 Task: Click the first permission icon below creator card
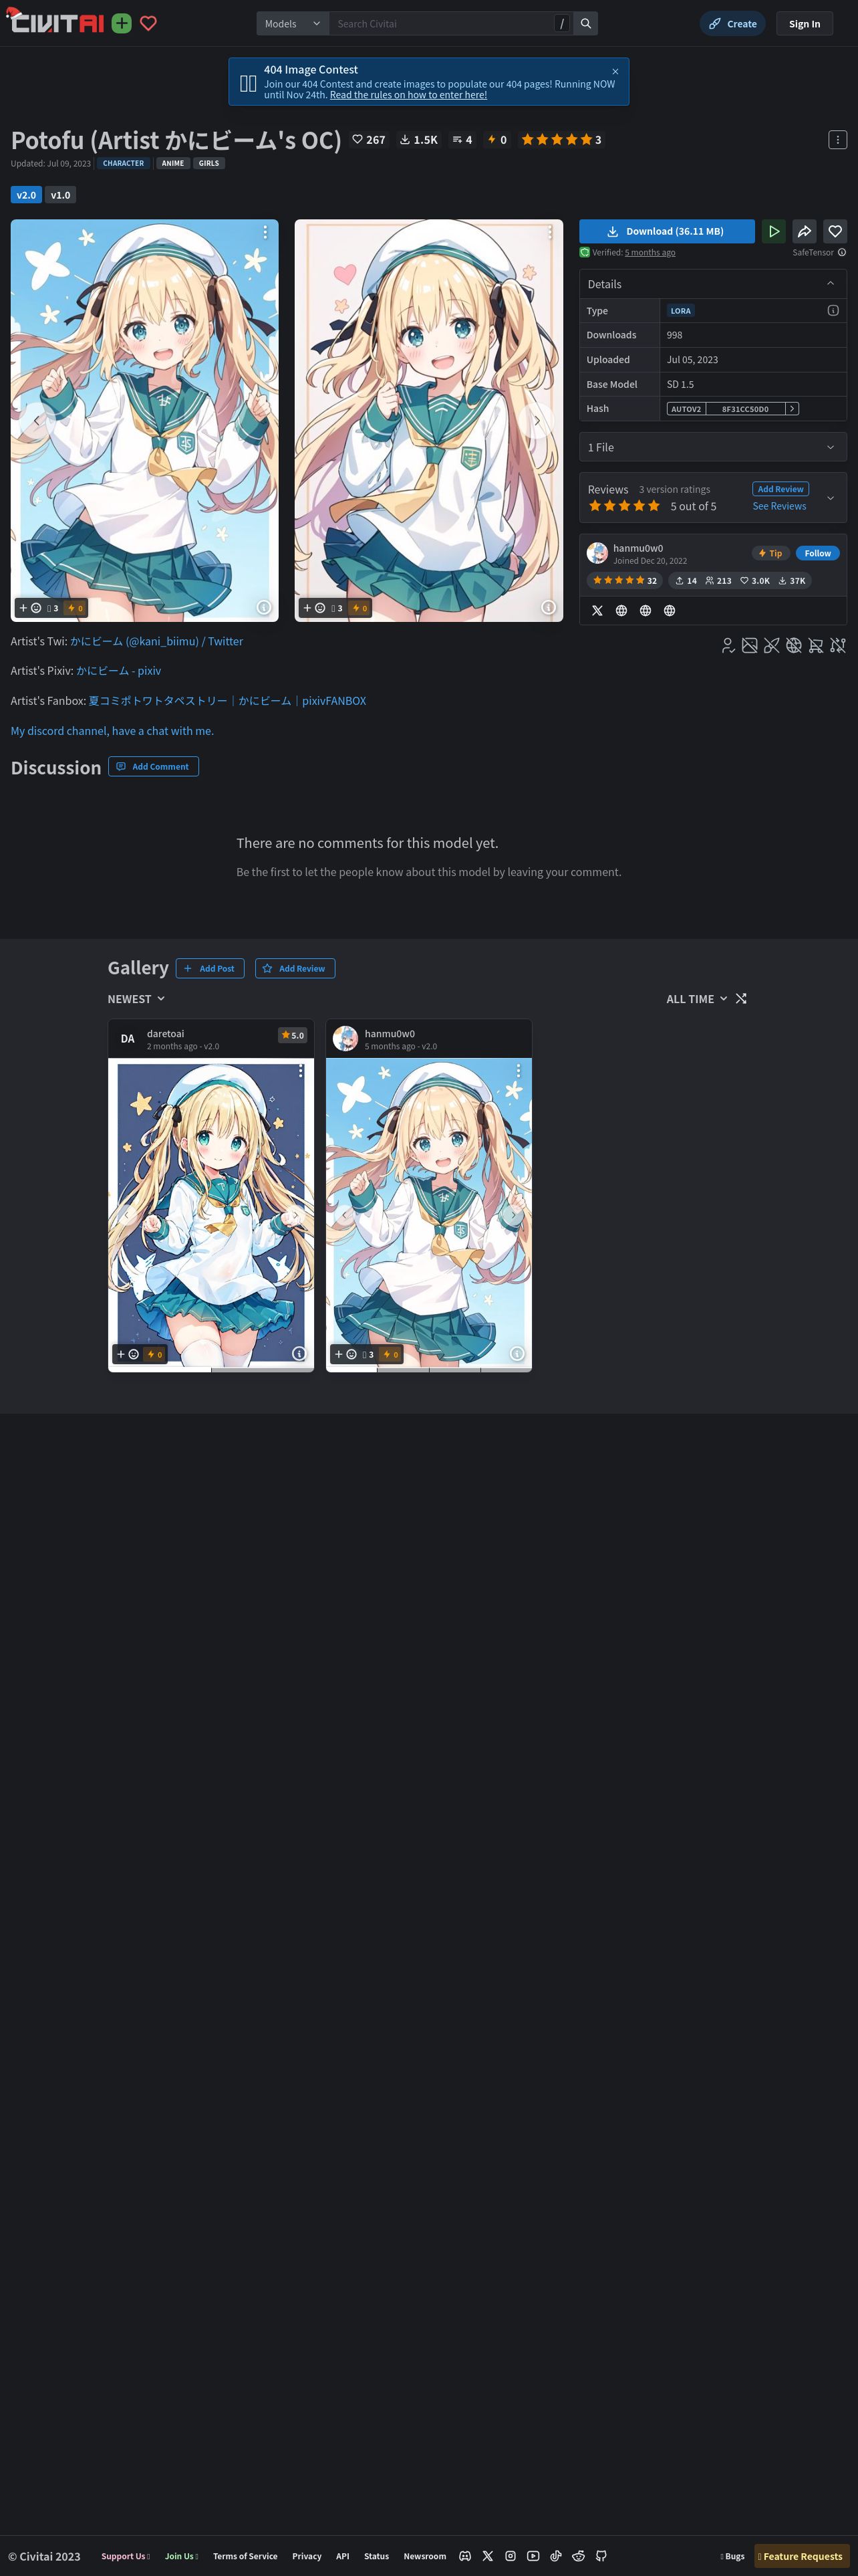click(x=728, y=645)
